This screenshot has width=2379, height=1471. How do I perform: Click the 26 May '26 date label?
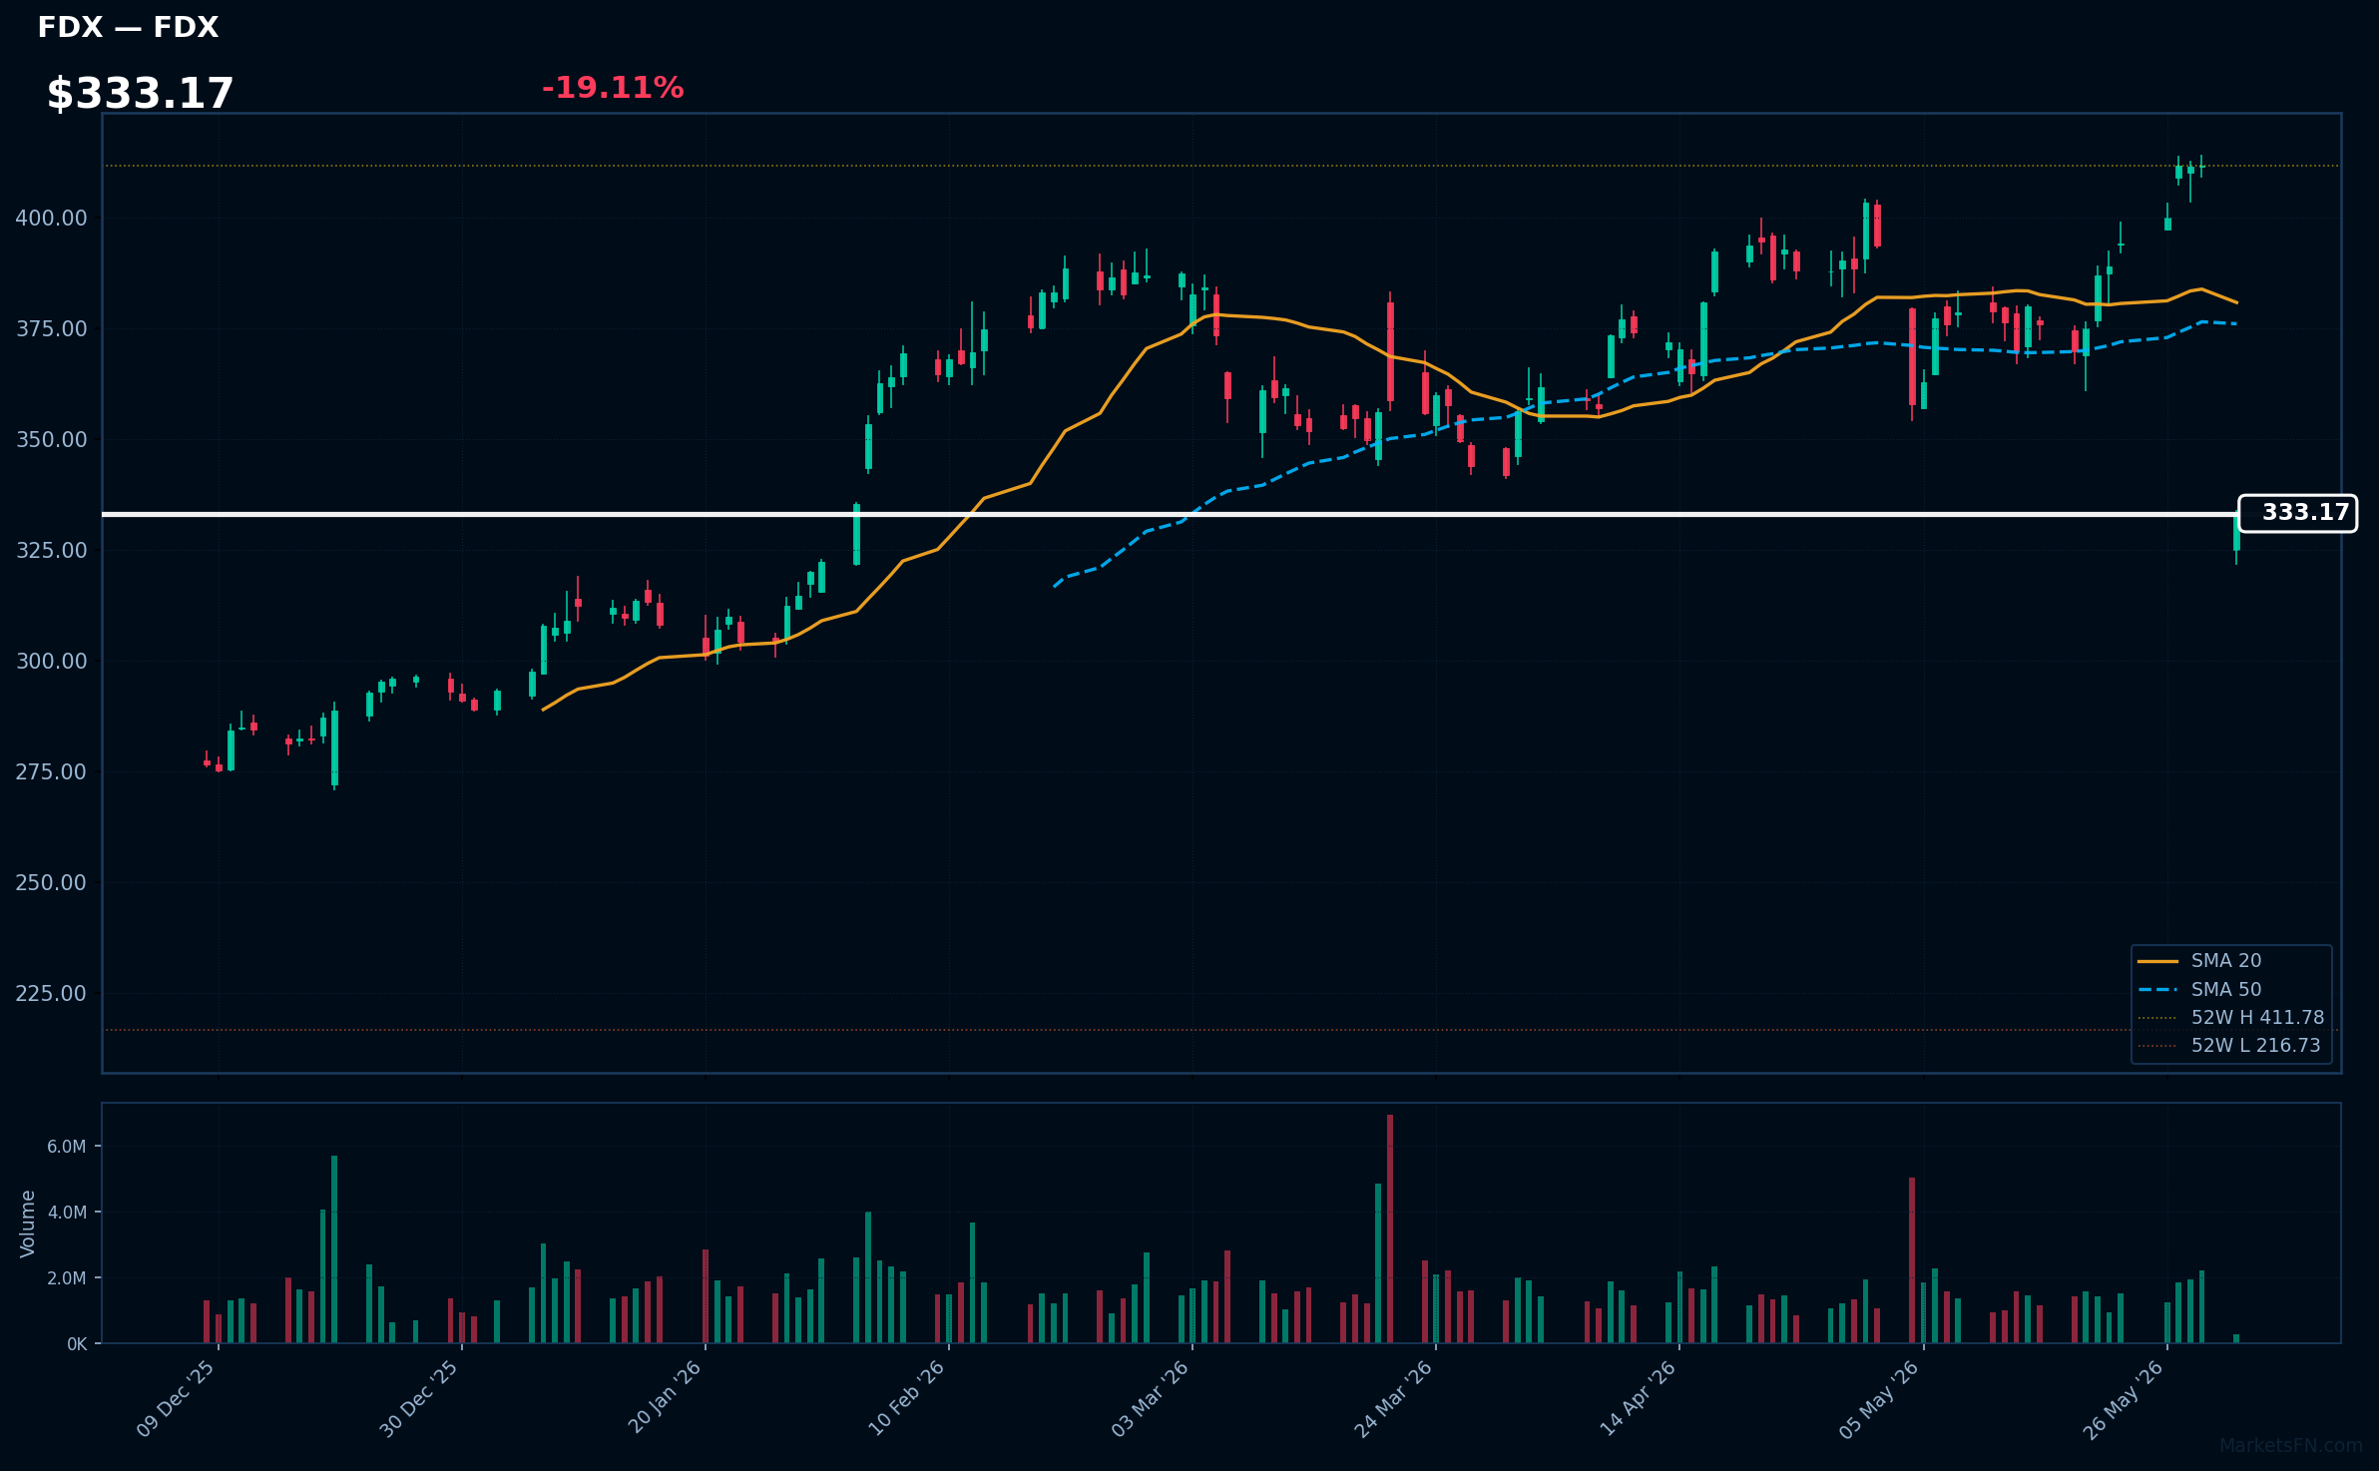tap(2124, 1398)
